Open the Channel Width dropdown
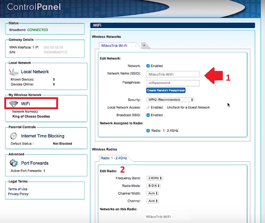 tap(152, 193)
